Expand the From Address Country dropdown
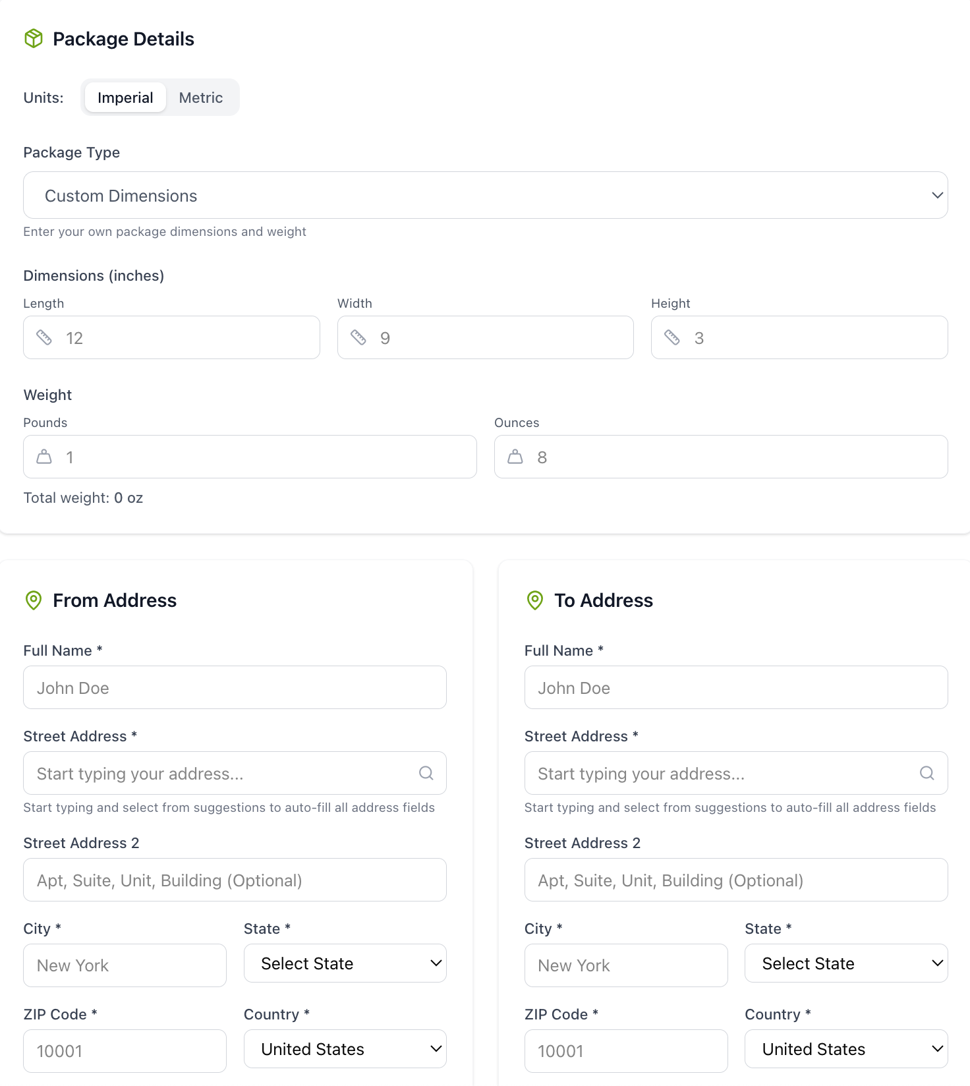Screen dimensions: 970x1086 click(x=345, y=1049)
